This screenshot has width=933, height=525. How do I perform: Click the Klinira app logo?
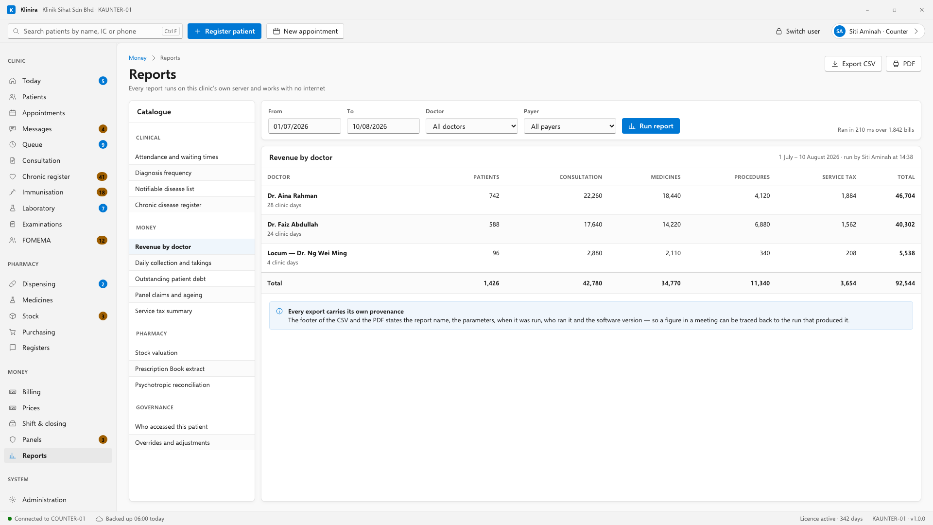point(11,10)
